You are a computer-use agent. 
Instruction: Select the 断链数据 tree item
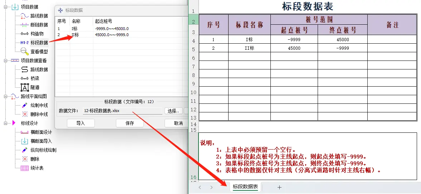coord(39,25)
